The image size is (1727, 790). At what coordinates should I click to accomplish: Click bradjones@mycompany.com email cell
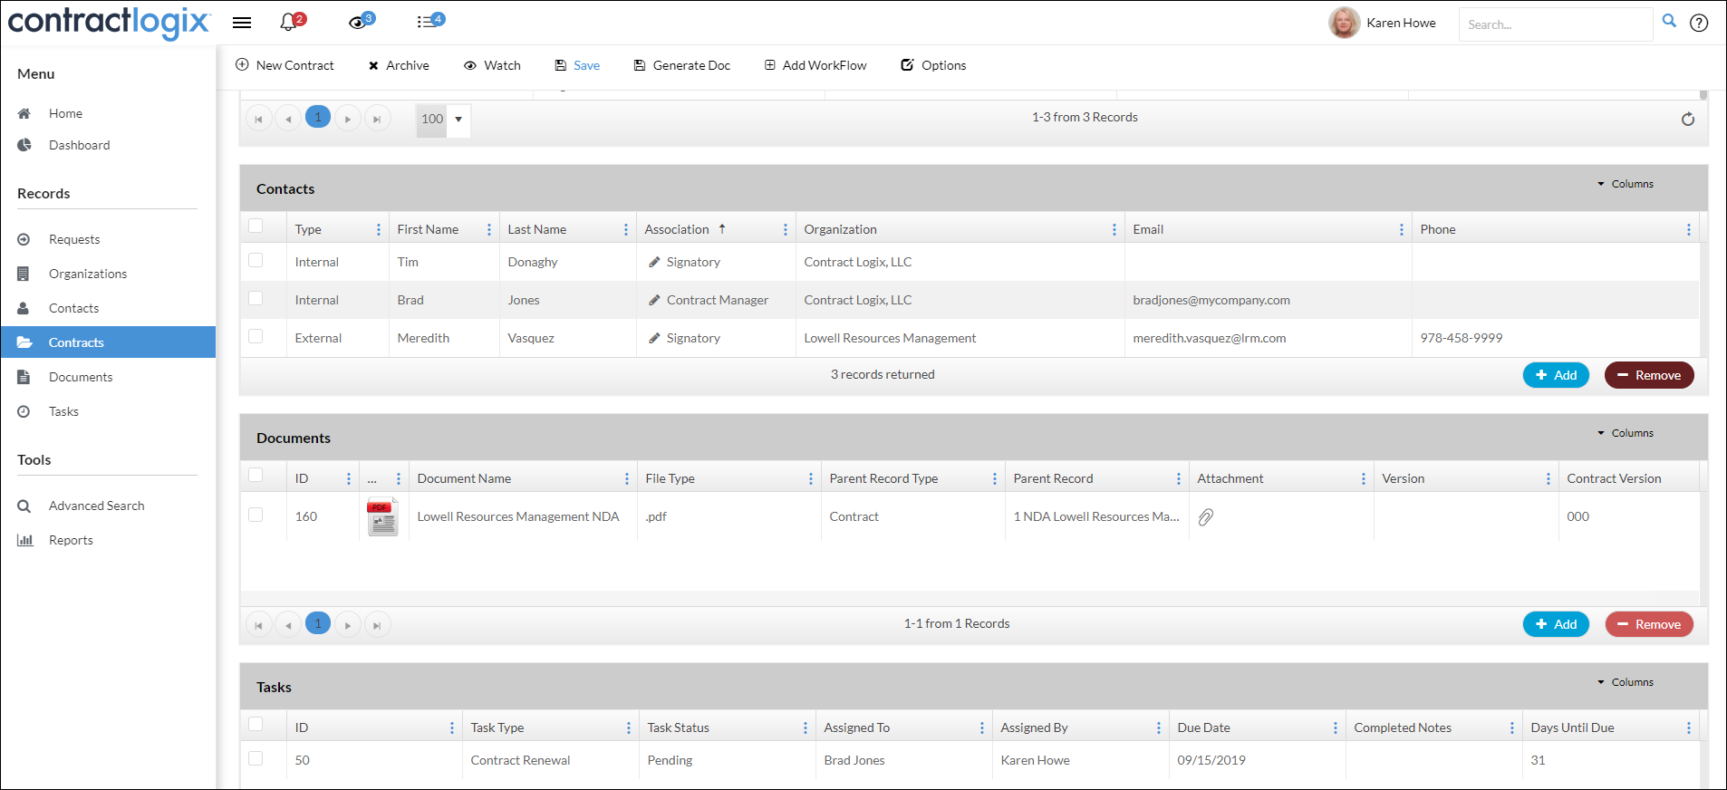1211,300
